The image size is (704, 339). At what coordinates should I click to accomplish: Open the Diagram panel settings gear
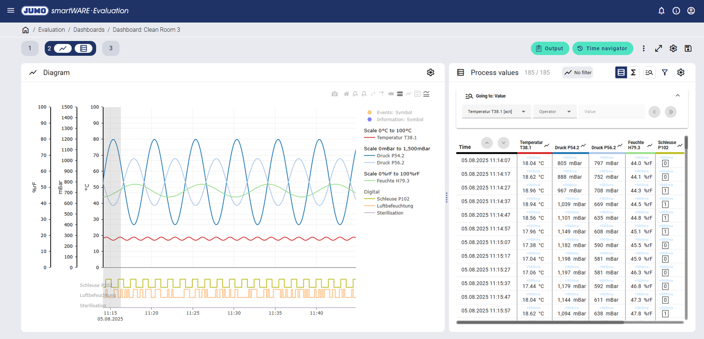point(430,72)
